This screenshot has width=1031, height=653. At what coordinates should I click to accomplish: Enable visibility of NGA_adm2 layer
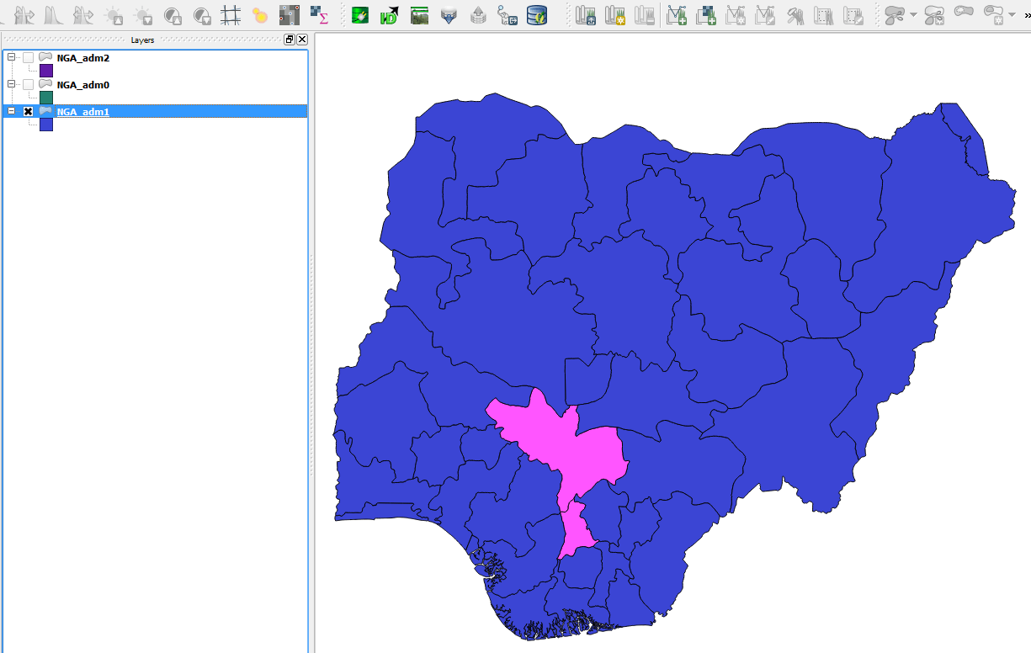(x=27, y=58)
